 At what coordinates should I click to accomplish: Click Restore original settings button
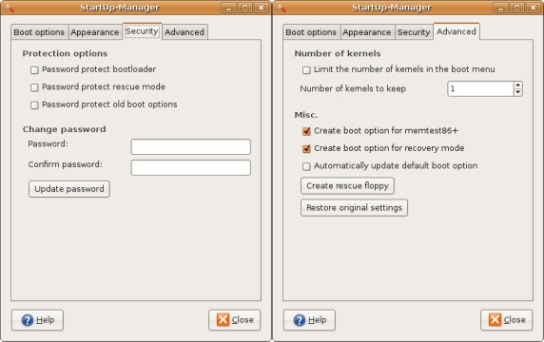354,207
